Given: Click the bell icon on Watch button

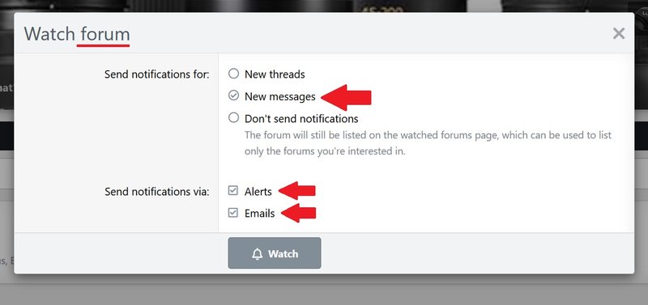Looking at the screenshot, I should [x=257, y=254].
